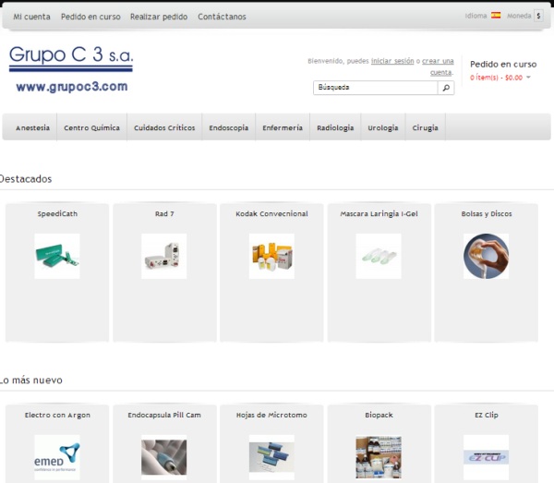The width and height of the screenshot is (554, 483).
Task: Open the EZ Clip product image
Action: point(487,457)
